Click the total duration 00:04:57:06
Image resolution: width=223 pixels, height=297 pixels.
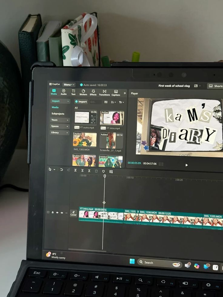click(x=150, y=163)
